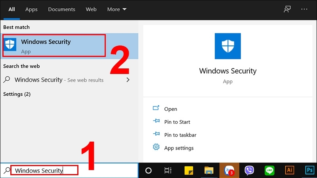Open Zalo app with notification badge
The height and width of the screenshot is (178, 317).
click(229, 170)
